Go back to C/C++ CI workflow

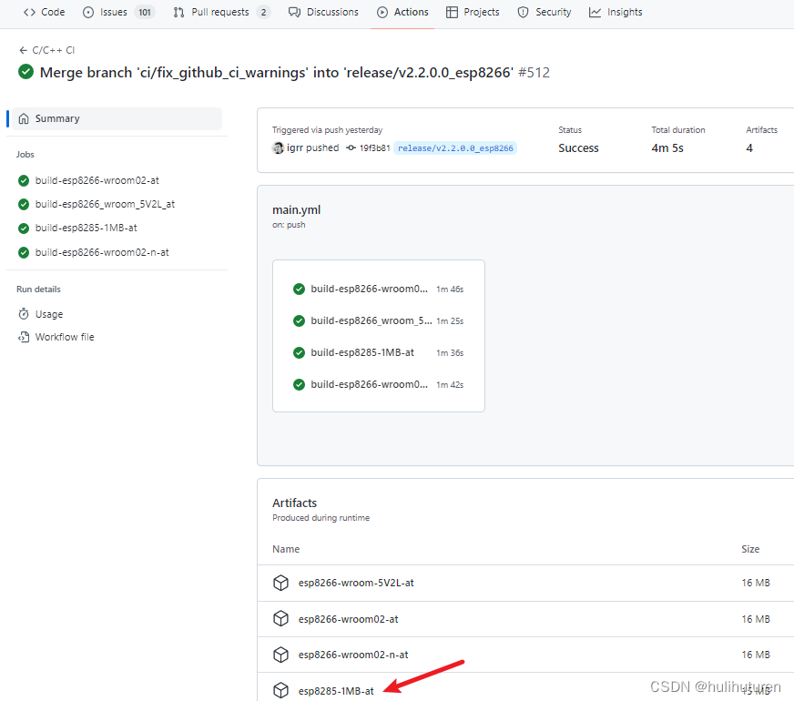pos(46,50)
